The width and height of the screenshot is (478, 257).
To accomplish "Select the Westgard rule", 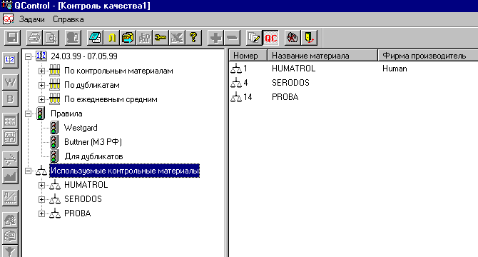I will pos(81,128).
